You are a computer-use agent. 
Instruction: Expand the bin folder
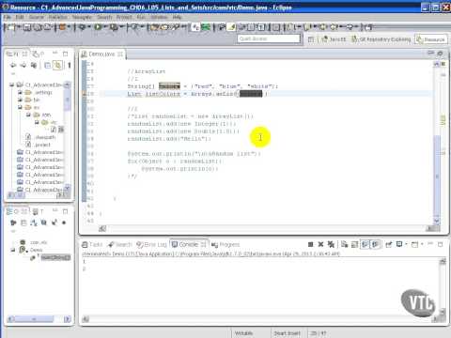point(20,100)
